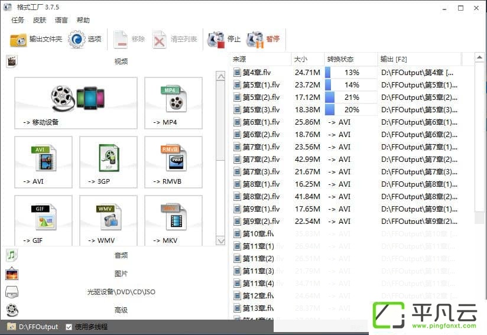
Task: Select the 第8章(2).flv row
Action: 345,197
